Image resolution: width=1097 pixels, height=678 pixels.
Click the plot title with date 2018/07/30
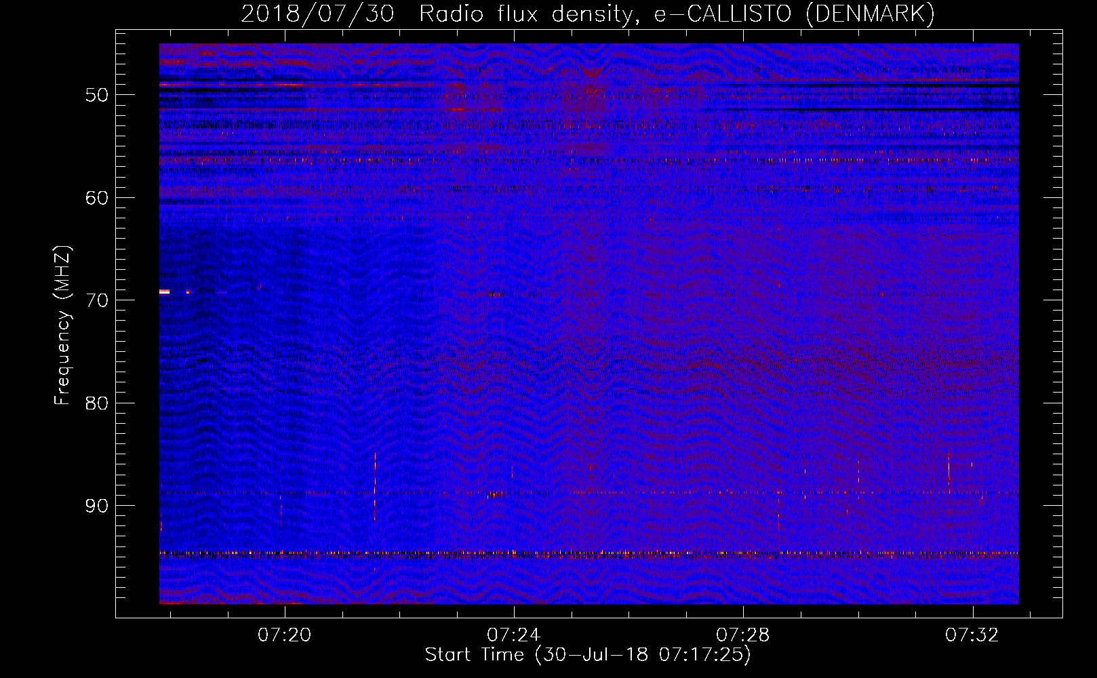coord(588,13)
